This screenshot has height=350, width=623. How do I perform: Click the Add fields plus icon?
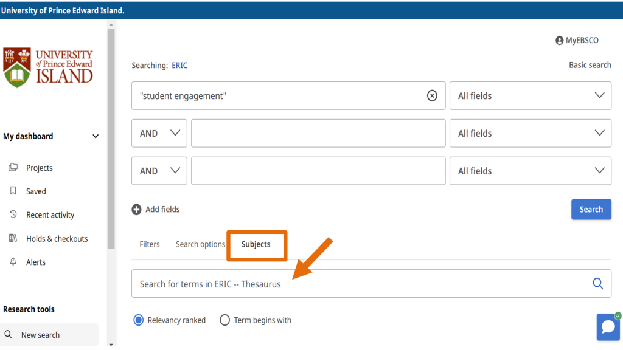(136, 210)
